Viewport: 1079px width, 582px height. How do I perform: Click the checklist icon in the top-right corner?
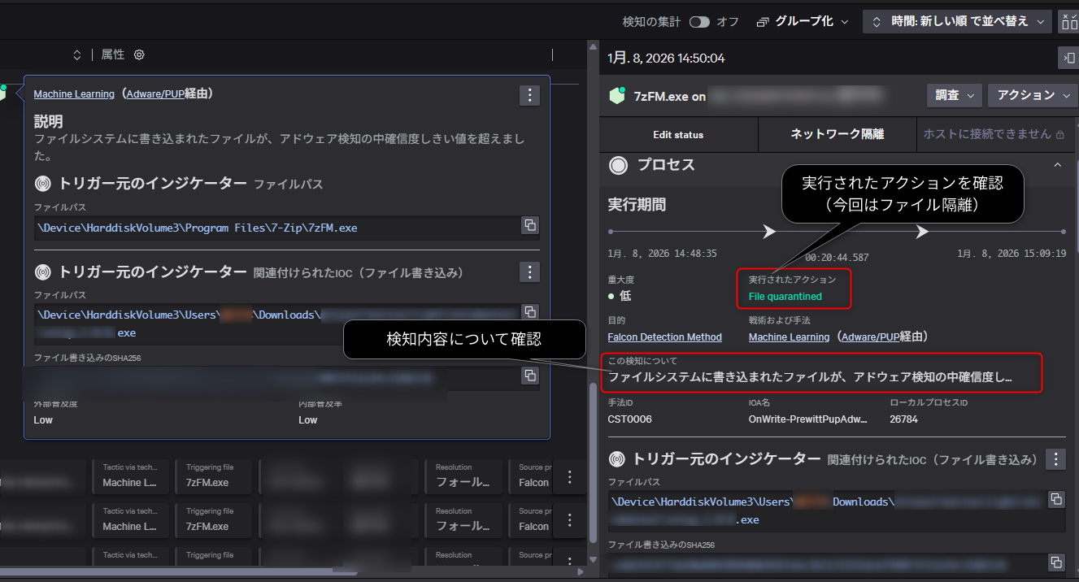pyautogui.click(x=1071, y=21)
